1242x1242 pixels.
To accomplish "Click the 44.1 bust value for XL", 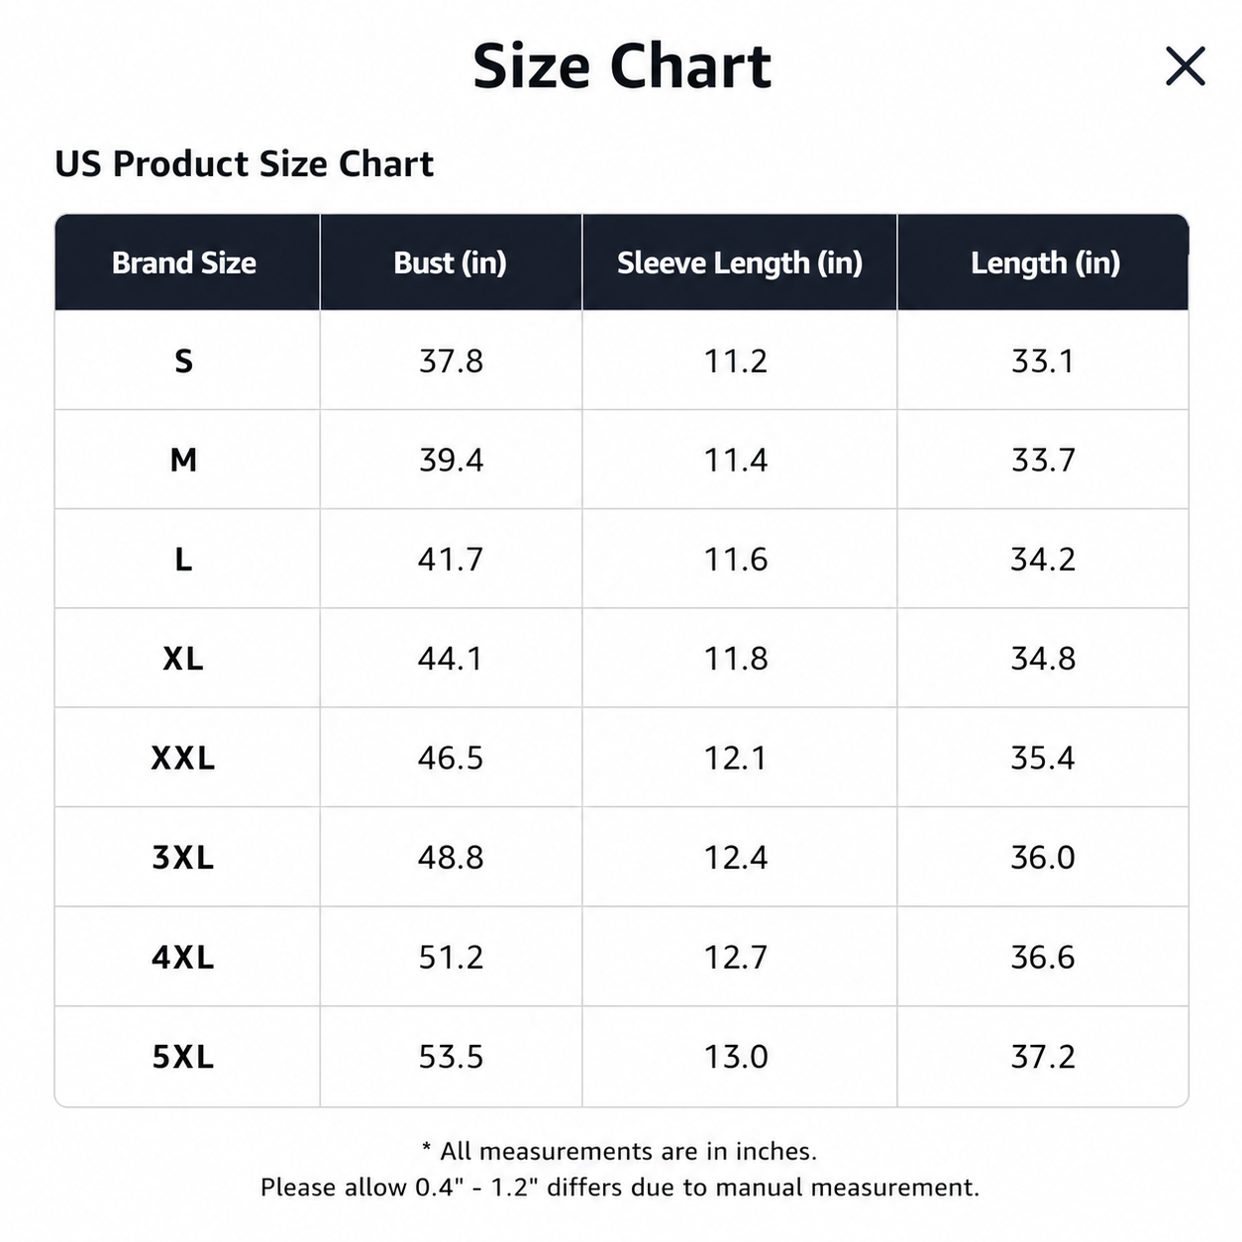I will pyautogui.click(x=451, y=659).
